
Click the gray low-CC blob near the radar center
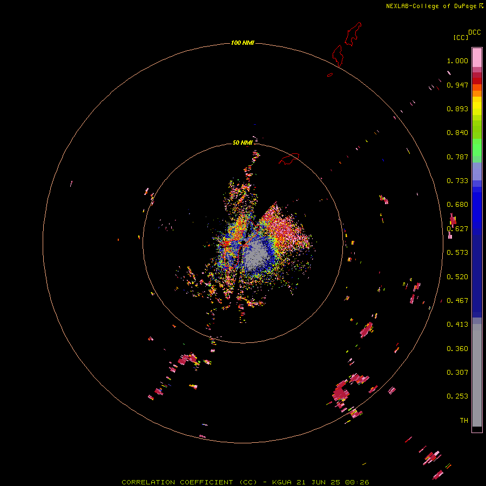point(256,255)
